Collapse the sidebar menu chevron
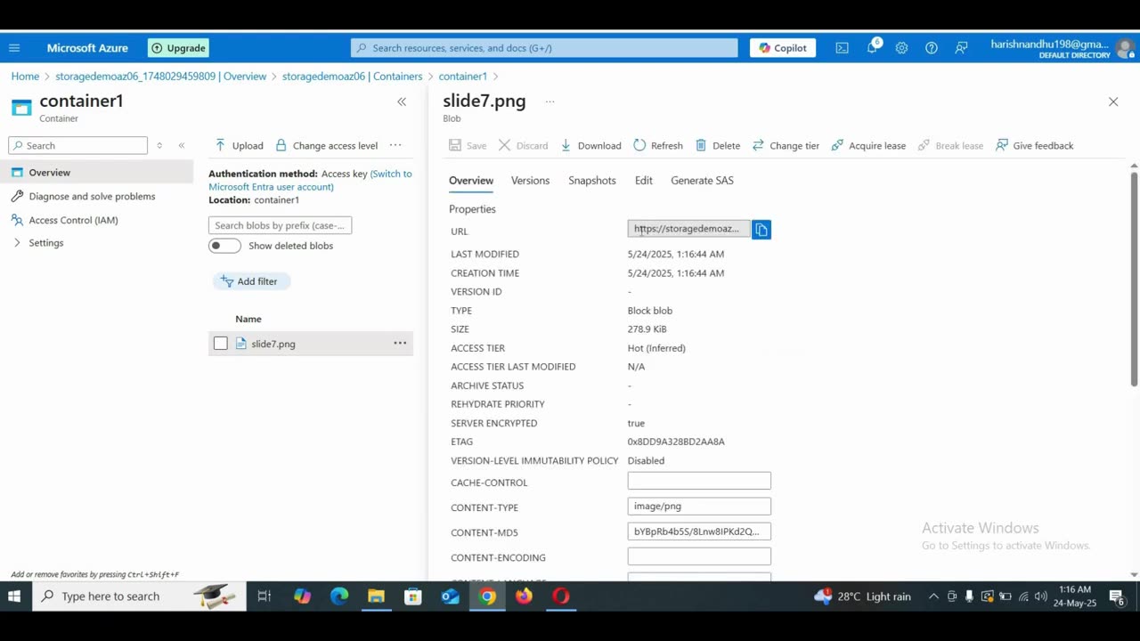 182,145
